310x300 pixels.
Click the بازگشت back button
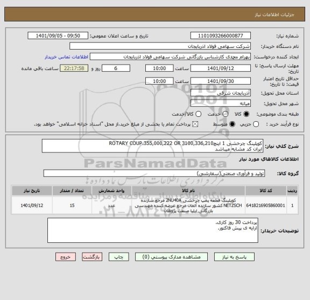pyautogui.click(x=92, y=257)
